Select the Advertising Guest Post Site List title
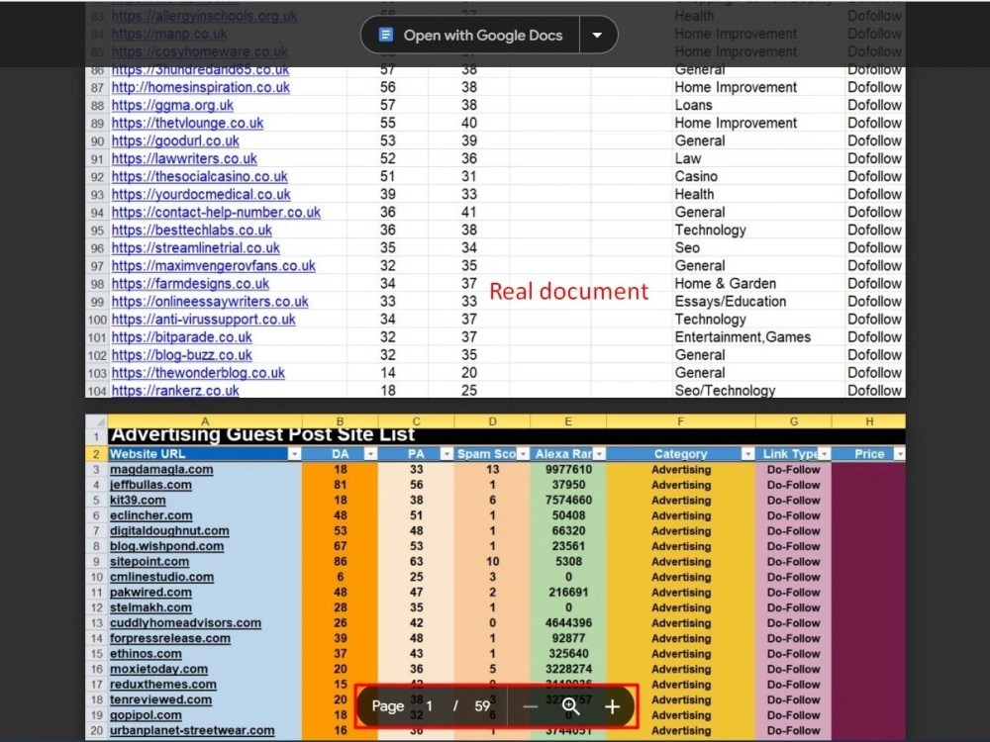This screenshot has width=990, height=742. pyautogui.click(x=262, y=434)
